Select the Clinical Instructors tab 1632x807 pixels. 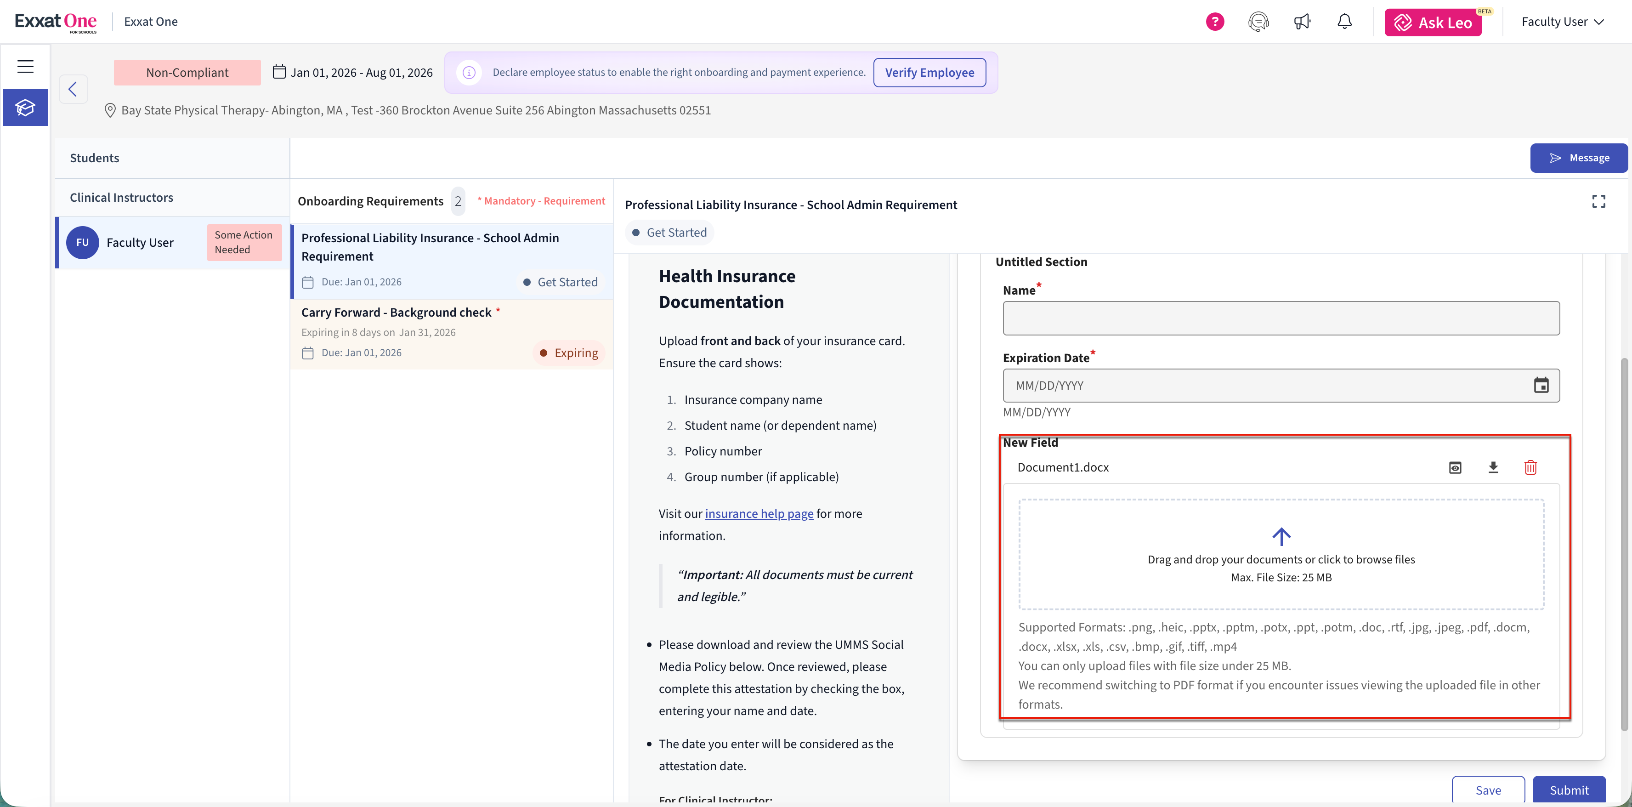point(121,198)
